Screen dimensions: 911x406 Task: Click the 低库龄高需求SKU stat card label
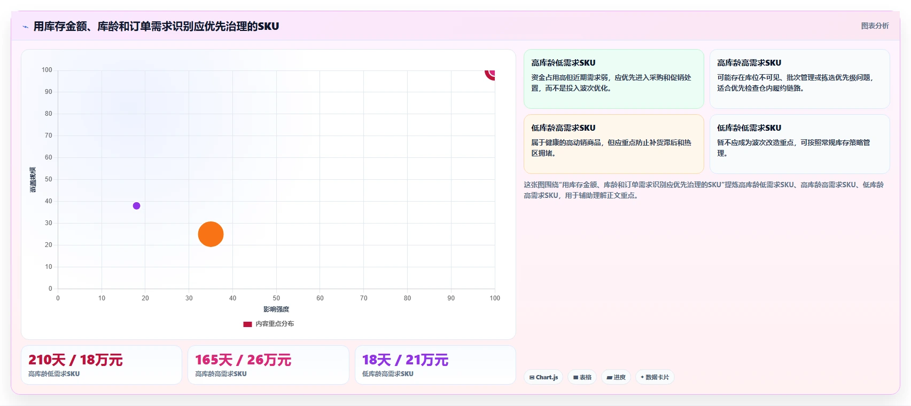point(388,374)
